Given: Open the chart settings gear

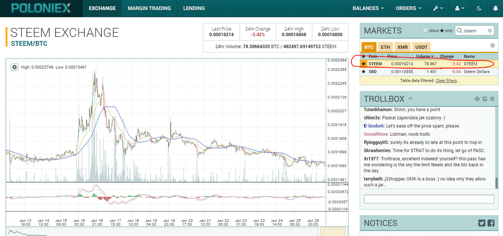Looking at the screenshot, I should click(15, 67).
